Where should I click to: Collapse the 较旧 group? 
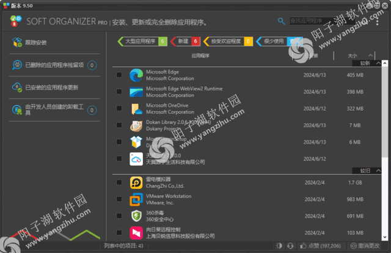click(378, 170)
